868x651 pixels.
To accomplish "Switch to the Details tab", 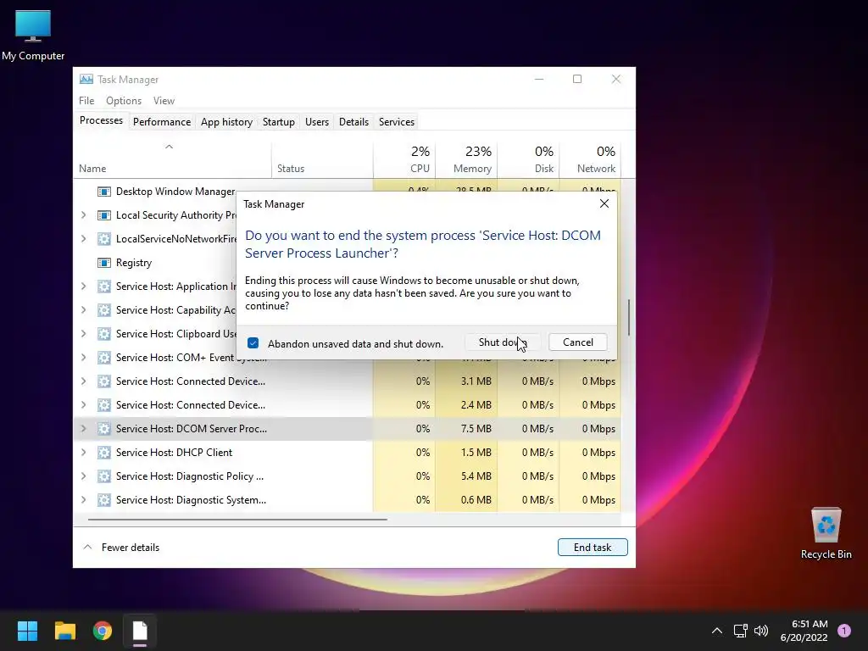I will (353, 122).
